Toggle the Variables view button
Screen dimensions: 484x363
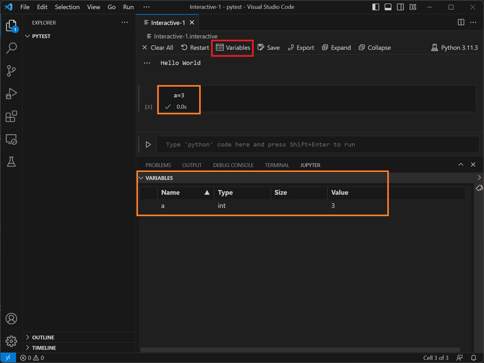233,48
